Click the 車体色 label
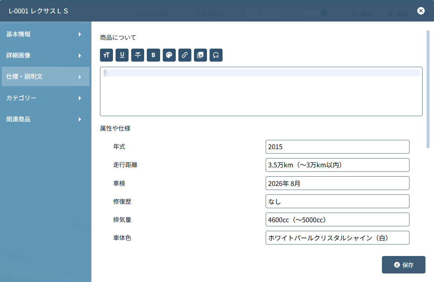The image size is (434, 282). coord(122,238)
